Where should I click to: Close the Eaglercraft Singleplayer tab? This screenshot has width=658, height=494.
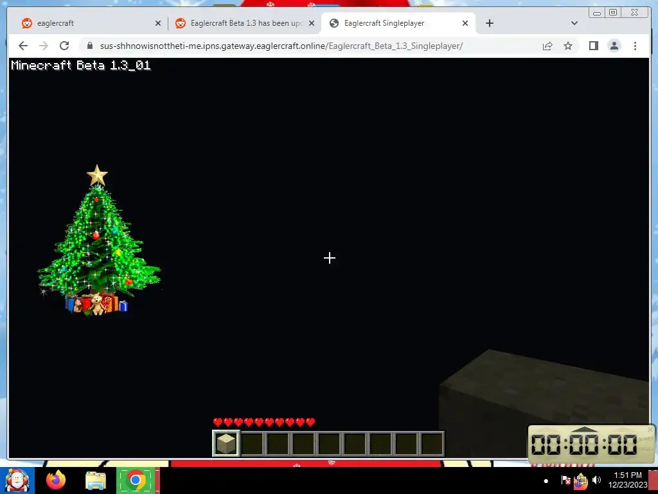point(465,23)
